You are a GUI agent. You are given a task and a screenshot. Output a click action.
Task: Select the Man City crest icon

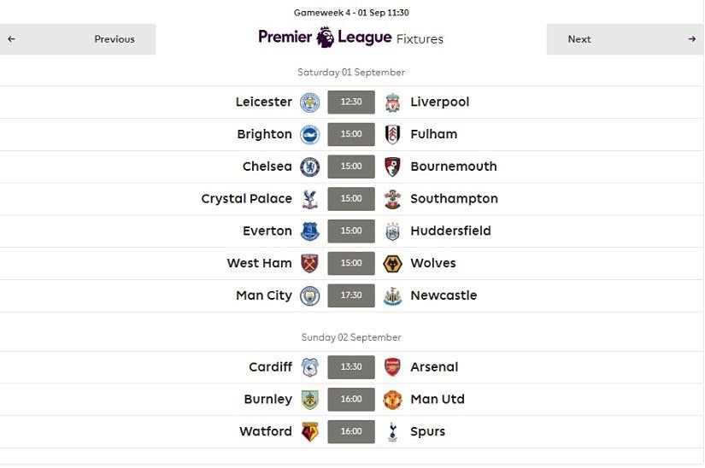pos(309,295)
